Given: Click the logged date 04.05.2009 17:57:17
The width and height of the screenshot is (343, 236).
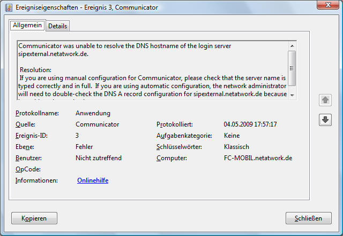Looking at the screenshot, I should click(250, 124).
